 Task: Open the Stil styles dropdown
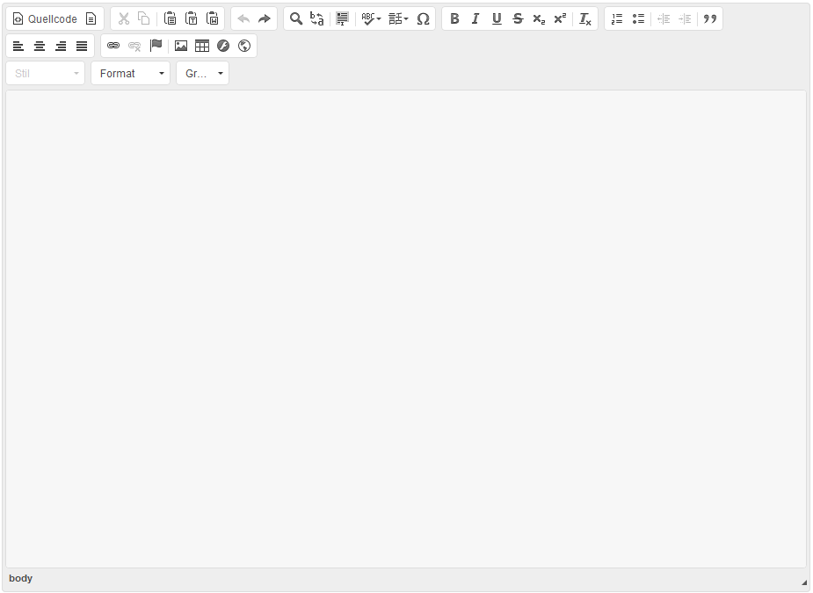coord(46,73)
